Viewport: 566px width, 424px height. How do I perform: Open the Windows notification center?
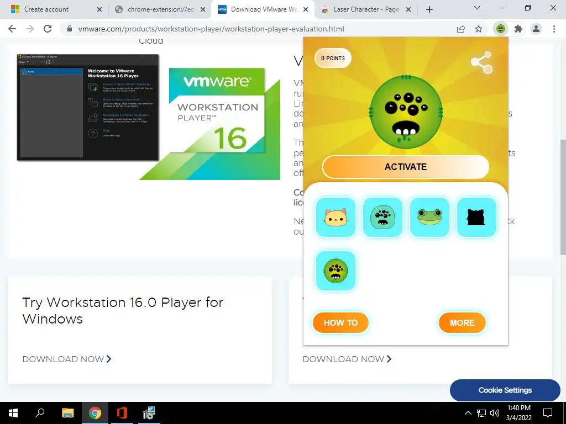[x=548, y=413]
